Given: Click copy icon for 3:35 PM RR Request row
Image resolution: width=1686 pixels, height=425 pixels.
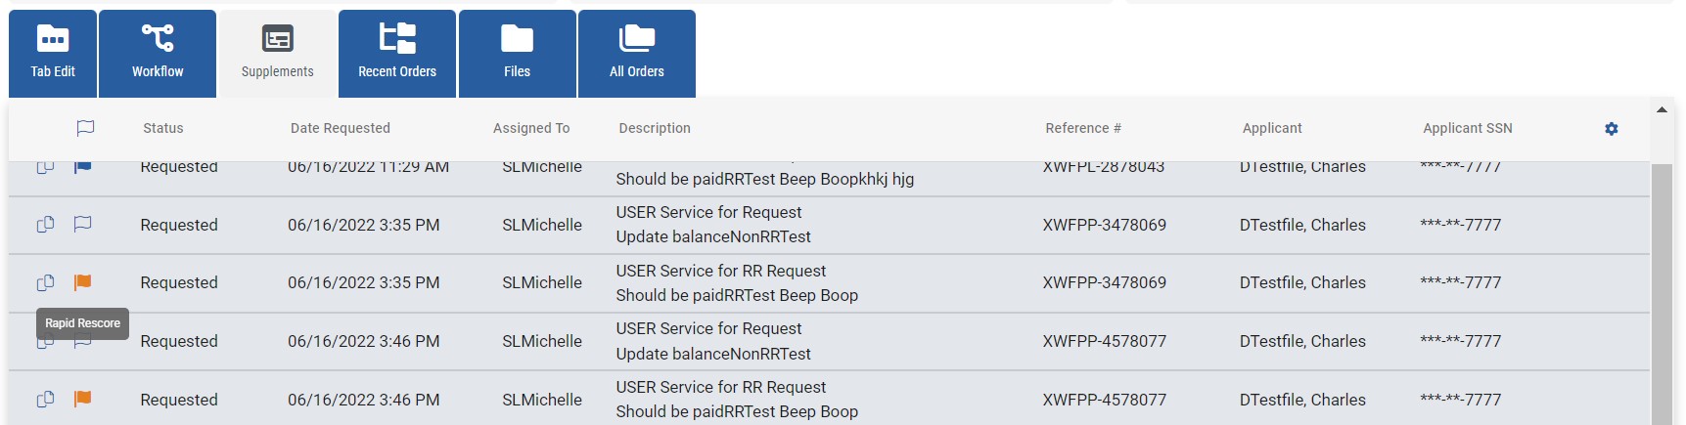Looking at the screenshot, I should pyautogui.click(x=45, y=282).
